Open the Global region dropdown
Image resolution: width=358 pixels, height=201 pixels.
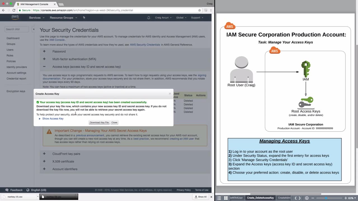coord(181,18)
